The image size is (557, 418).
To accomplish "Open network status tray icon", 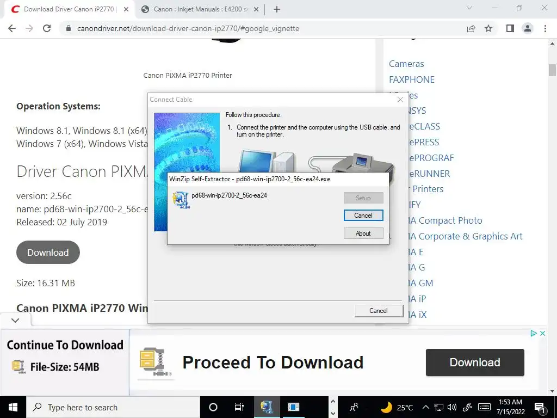I will click(x=439, y=407).
